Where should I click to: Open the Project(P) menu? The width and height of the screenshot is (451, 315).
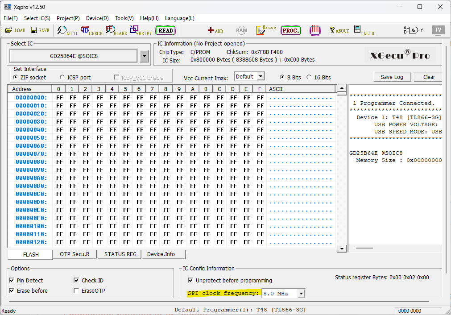coord(68,18)
